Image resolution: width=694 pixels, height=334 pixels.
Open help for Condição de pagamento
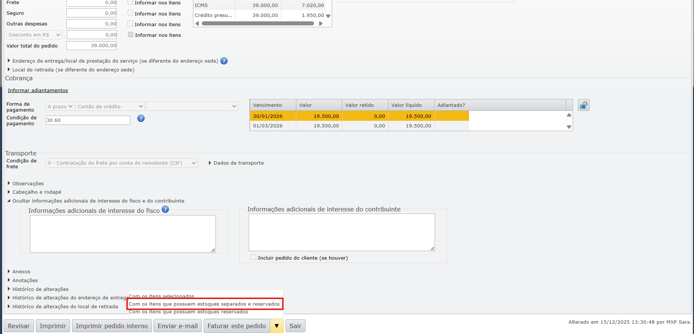141,119
